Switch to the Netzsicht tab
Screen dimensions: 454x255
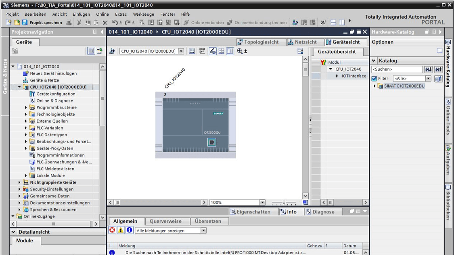[306, 42]
